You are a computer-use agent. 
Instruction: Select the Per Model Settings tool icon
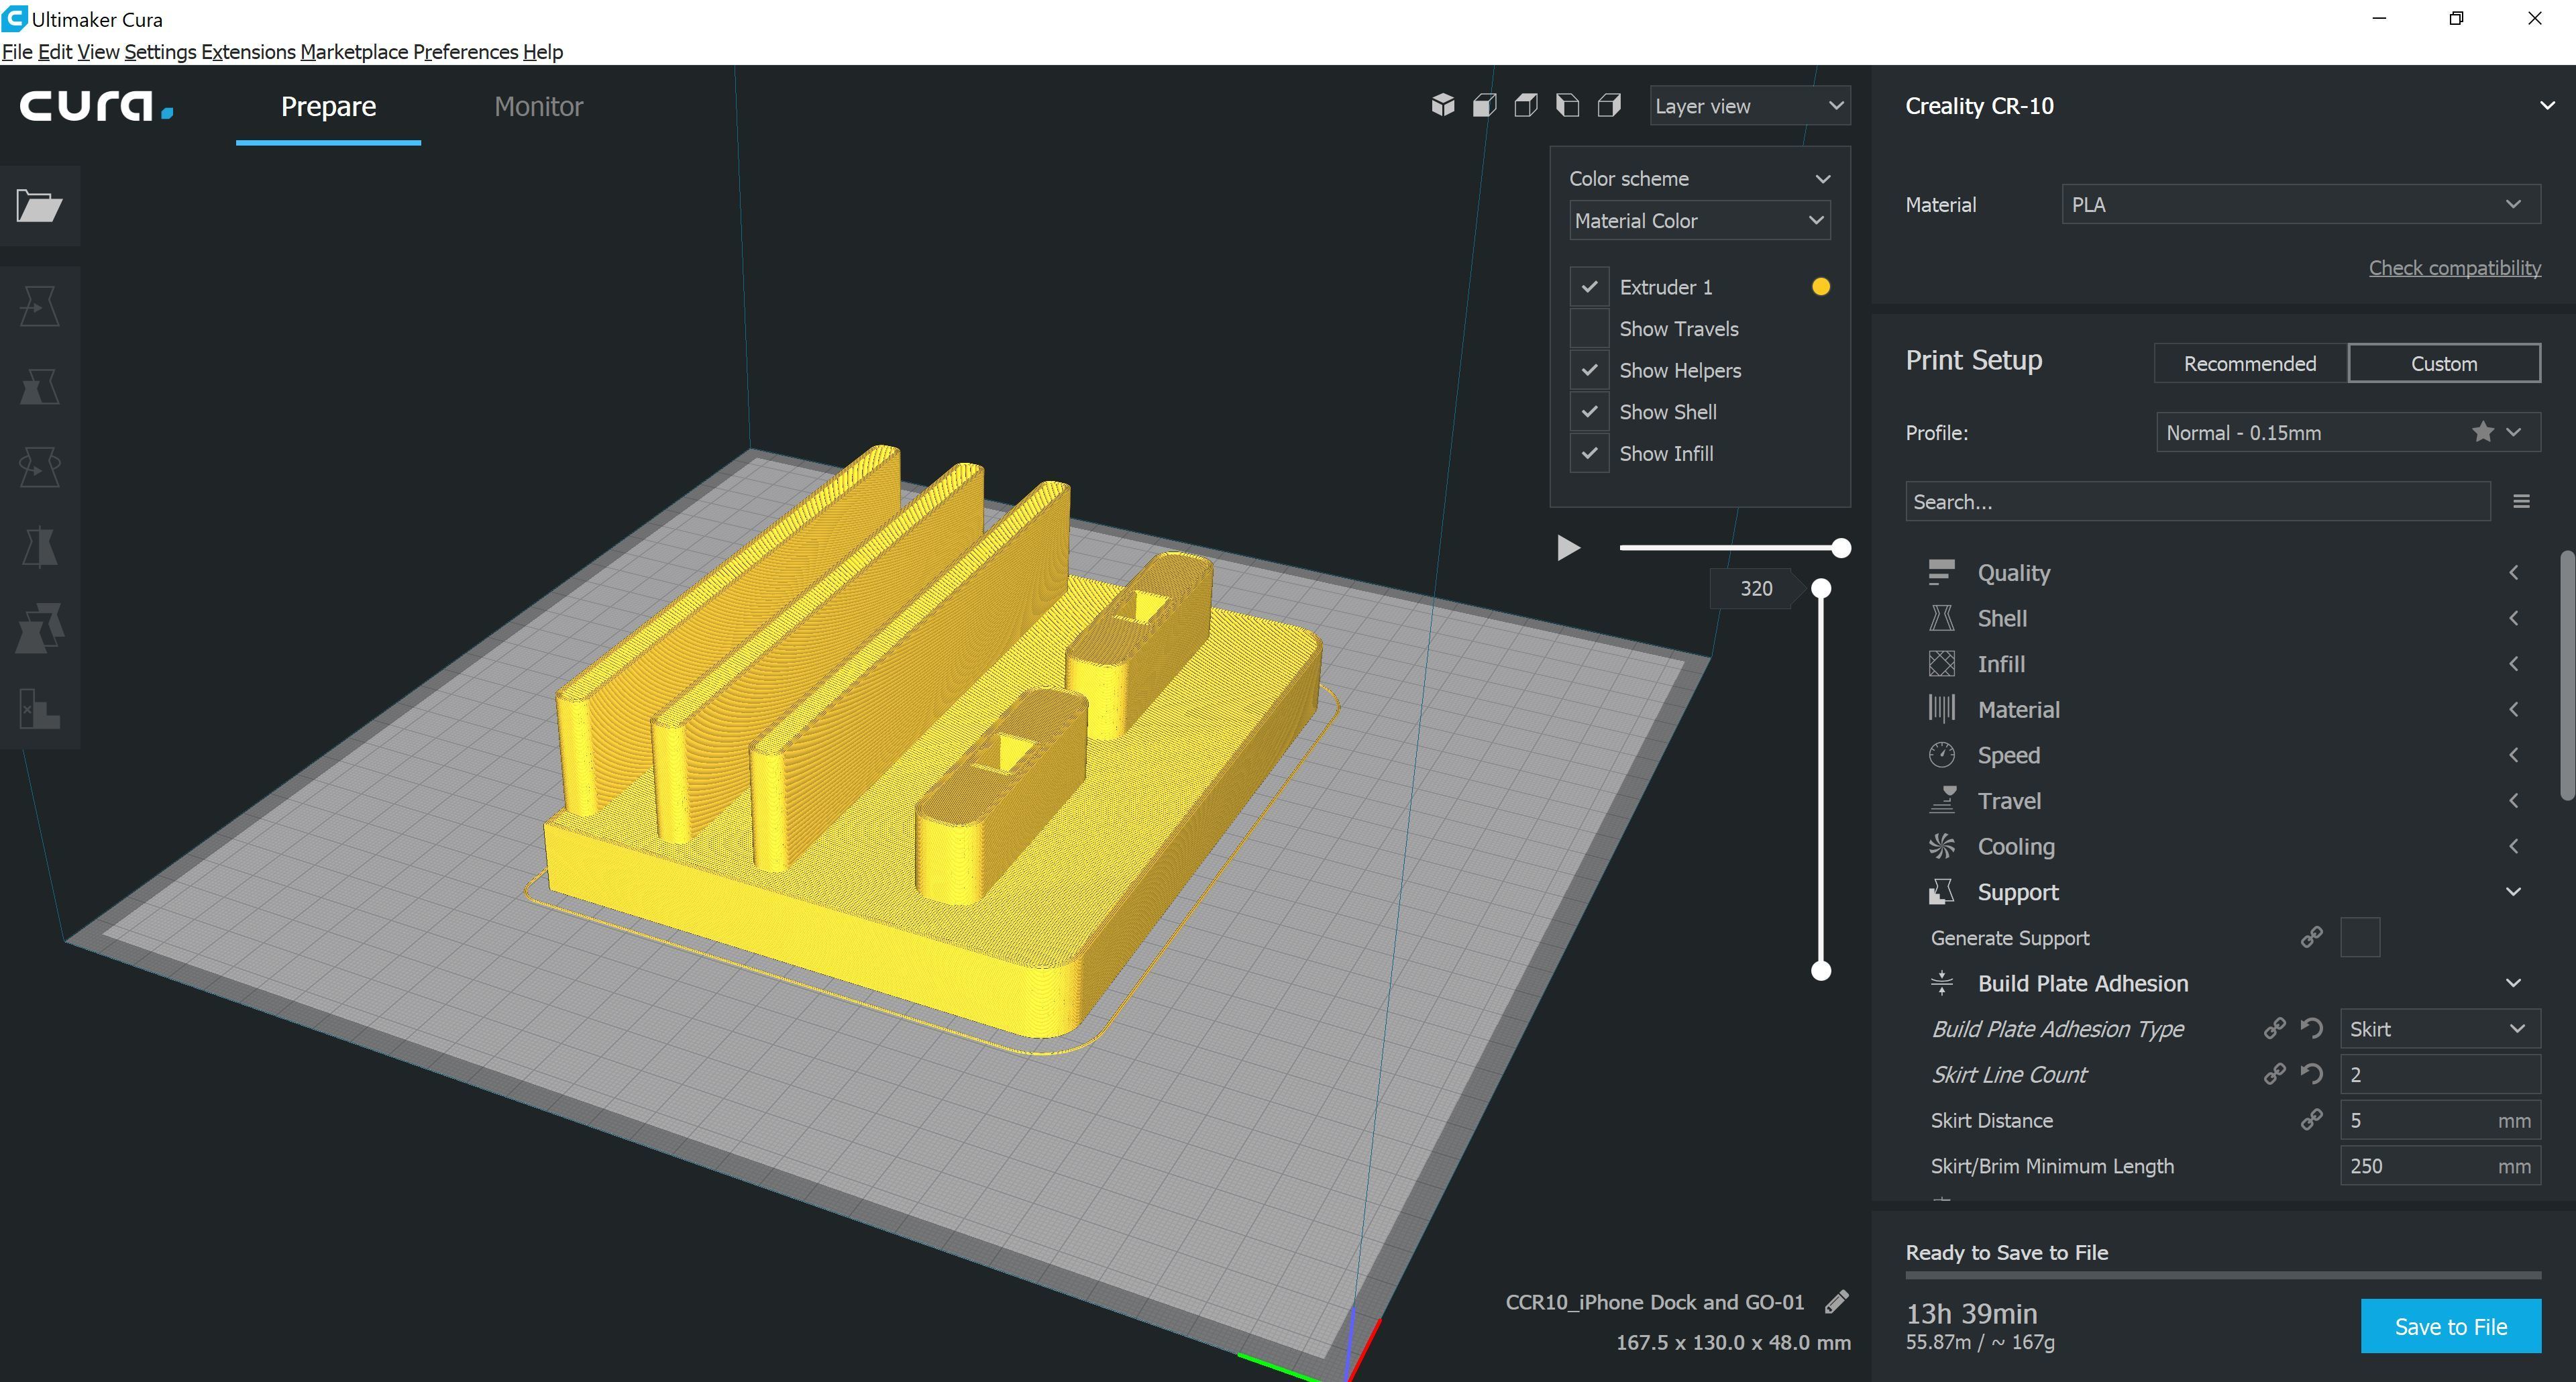(39, 627)
